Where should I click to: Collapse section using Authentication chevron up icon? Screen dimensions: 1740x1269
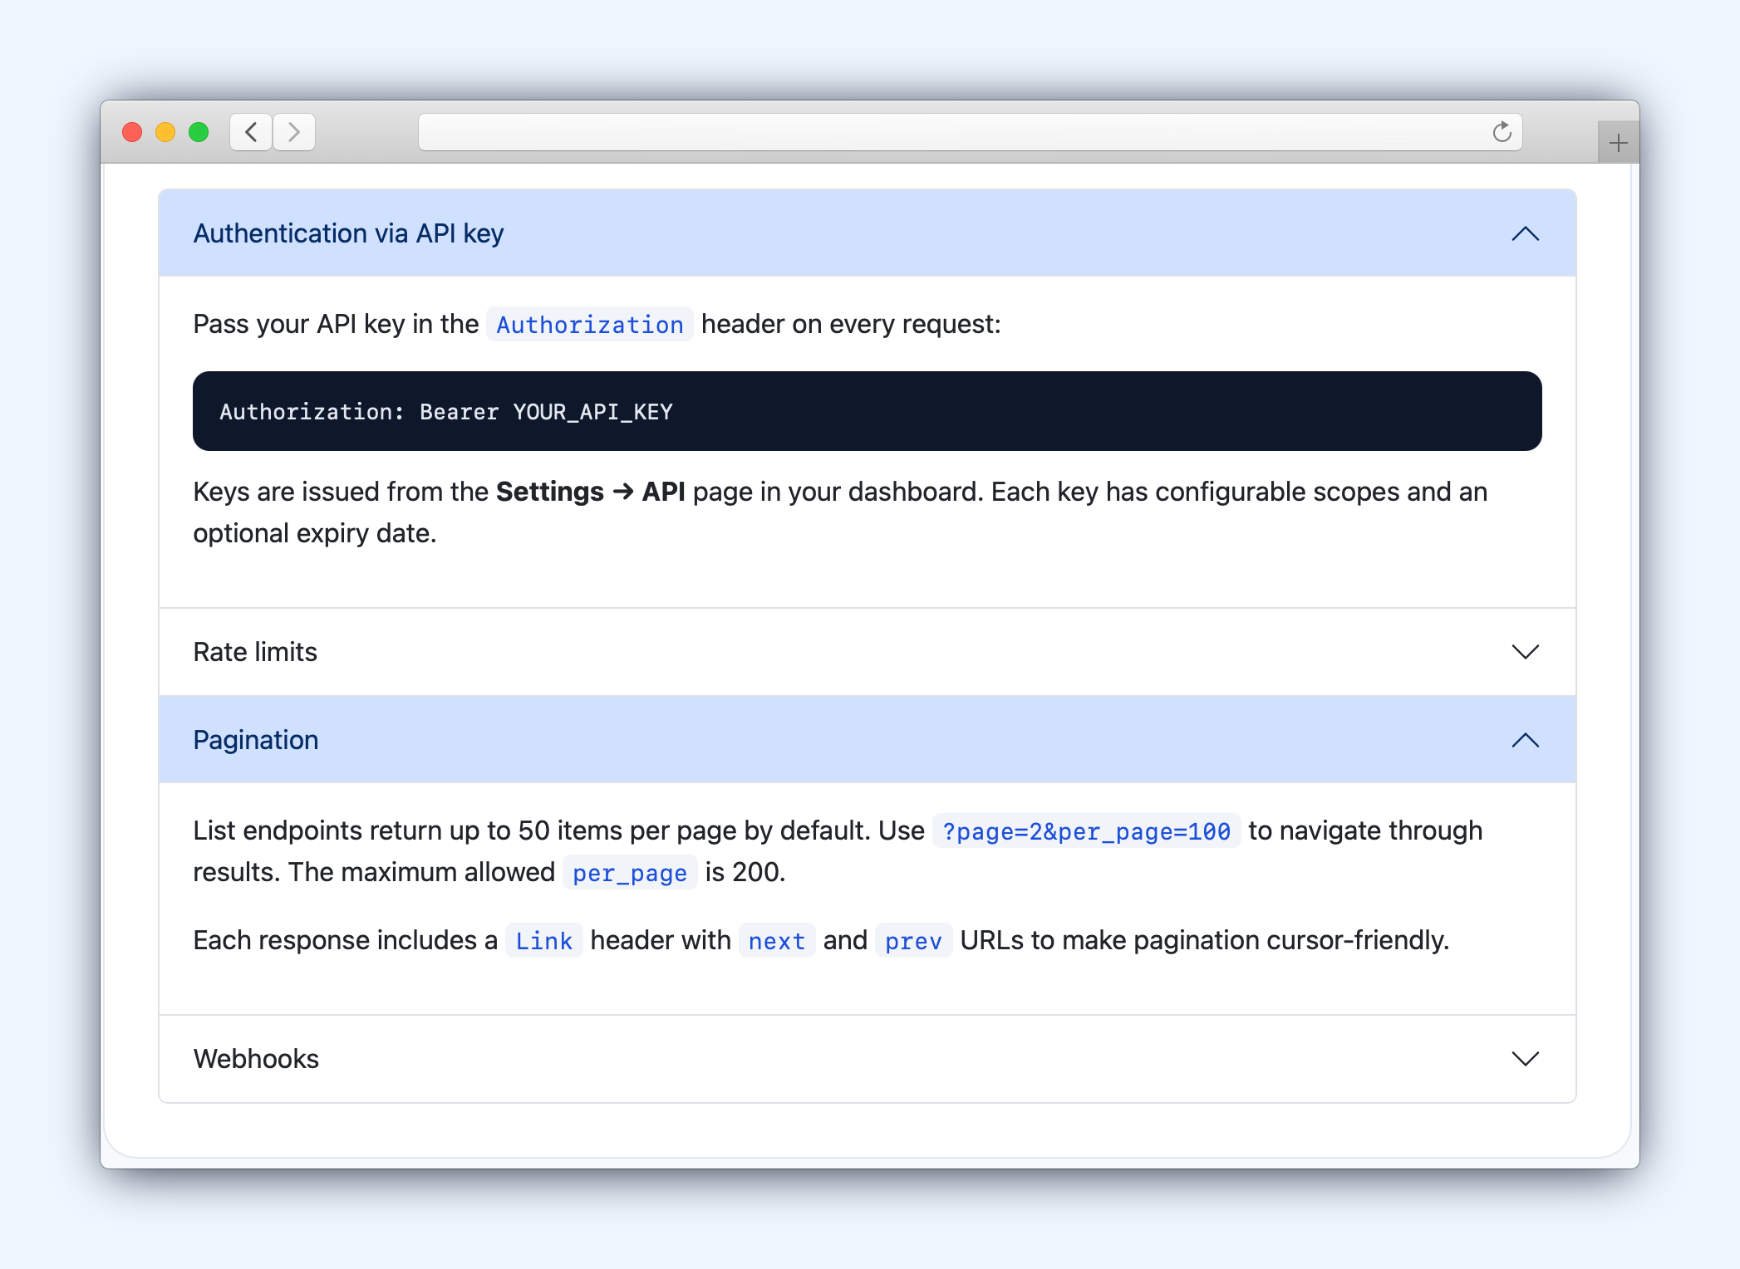coord(1526,234)
